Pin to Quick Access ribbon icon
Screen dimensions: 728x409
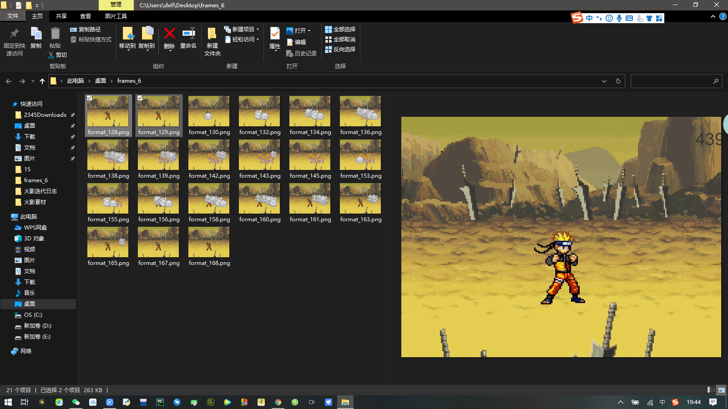[14, 34]
